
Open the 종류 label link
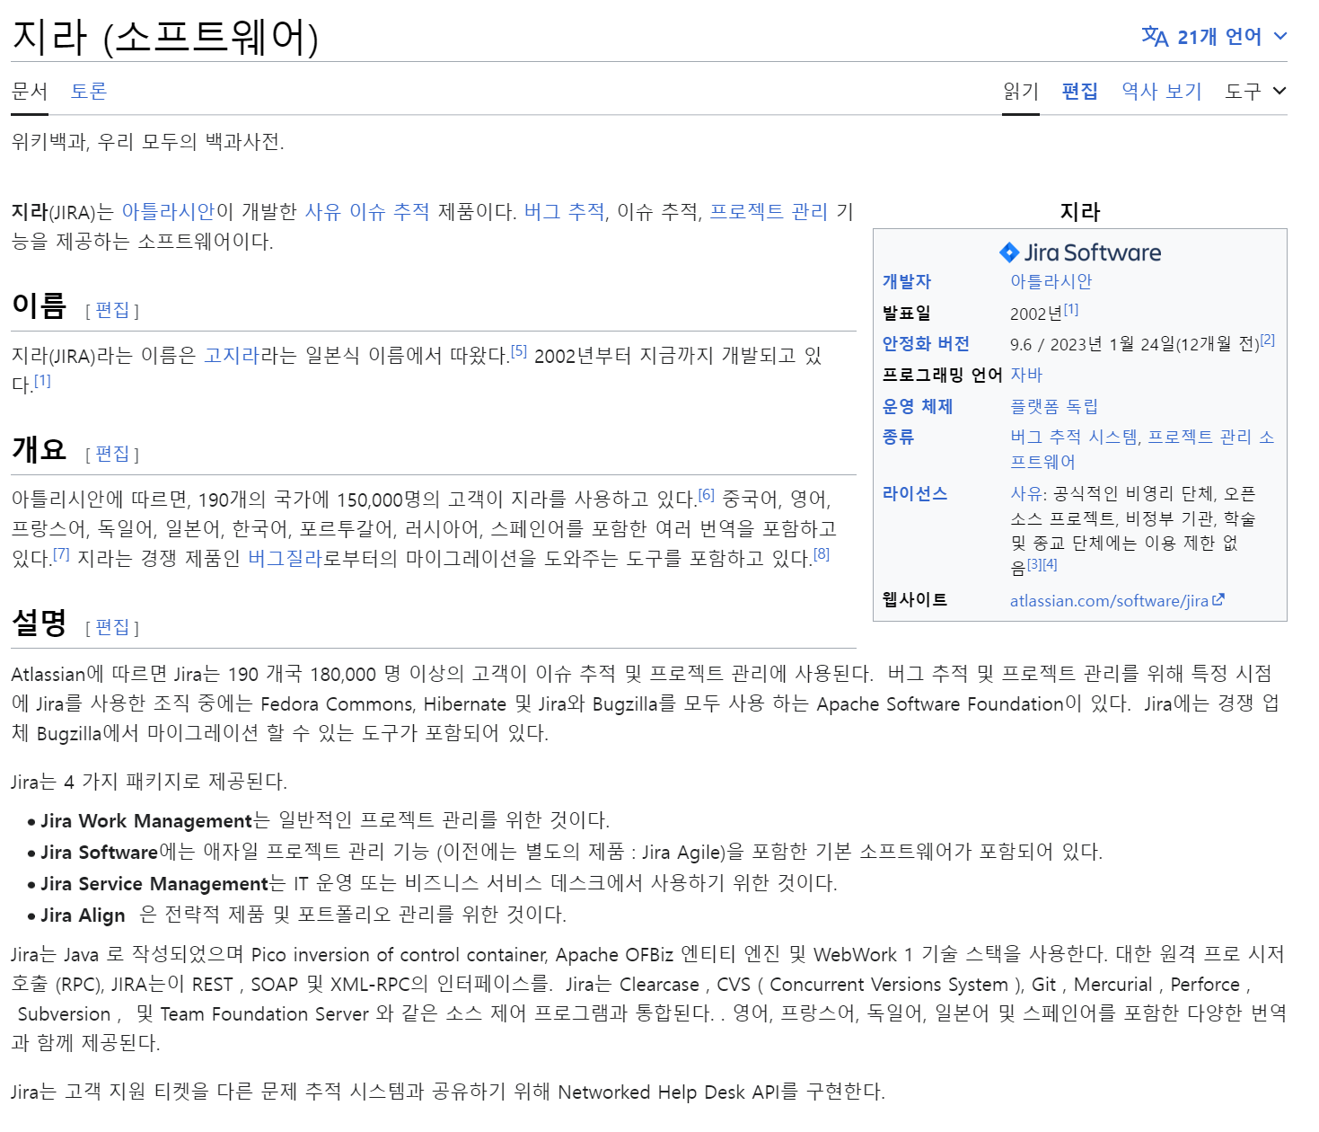pos(898,437)
